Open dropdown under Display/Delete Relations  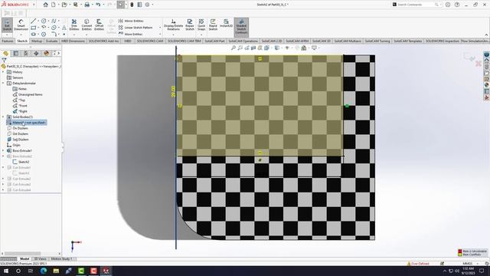click(x=174, y=34)
